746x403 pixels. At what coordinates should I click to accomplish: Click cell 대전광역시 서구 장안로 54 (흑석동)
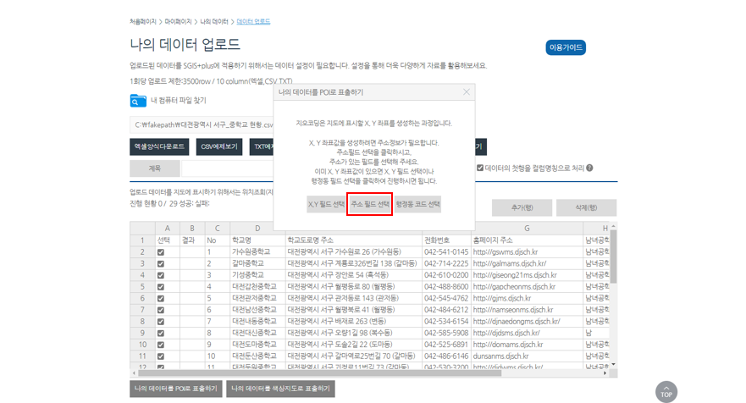coord(353,275)
